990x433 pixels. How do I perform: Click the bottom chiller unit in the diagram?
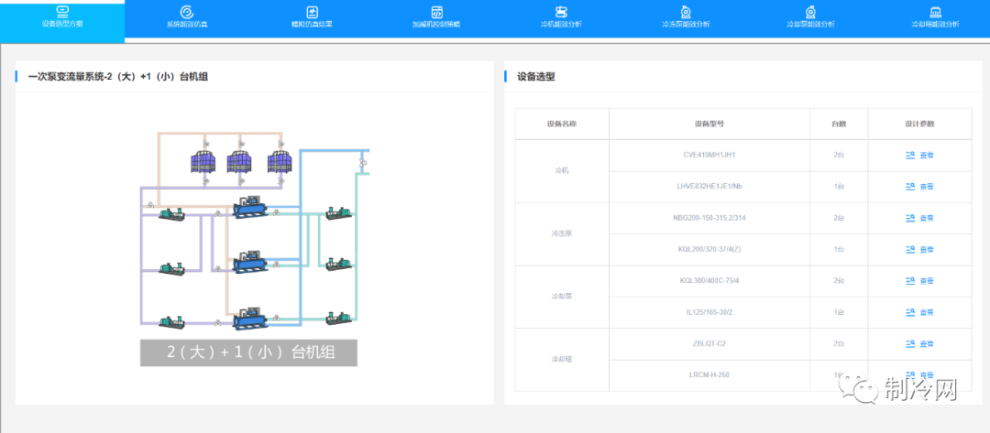pos(250,319)
